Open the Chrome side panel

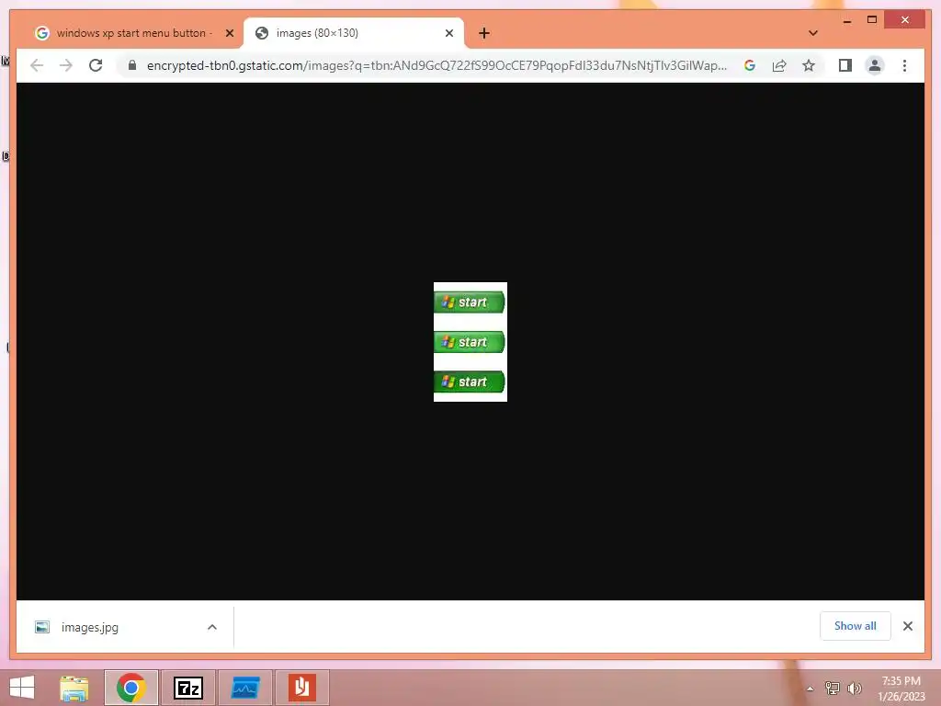pos(845,65)
